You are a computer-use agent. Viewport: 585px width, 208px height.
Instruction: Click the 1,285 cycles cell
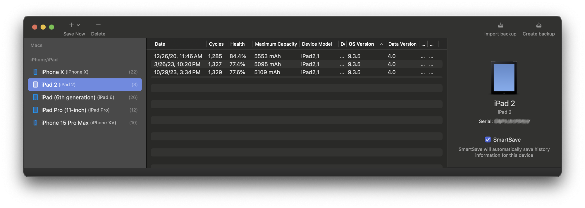pyautogui.click(x=215, y=56)
